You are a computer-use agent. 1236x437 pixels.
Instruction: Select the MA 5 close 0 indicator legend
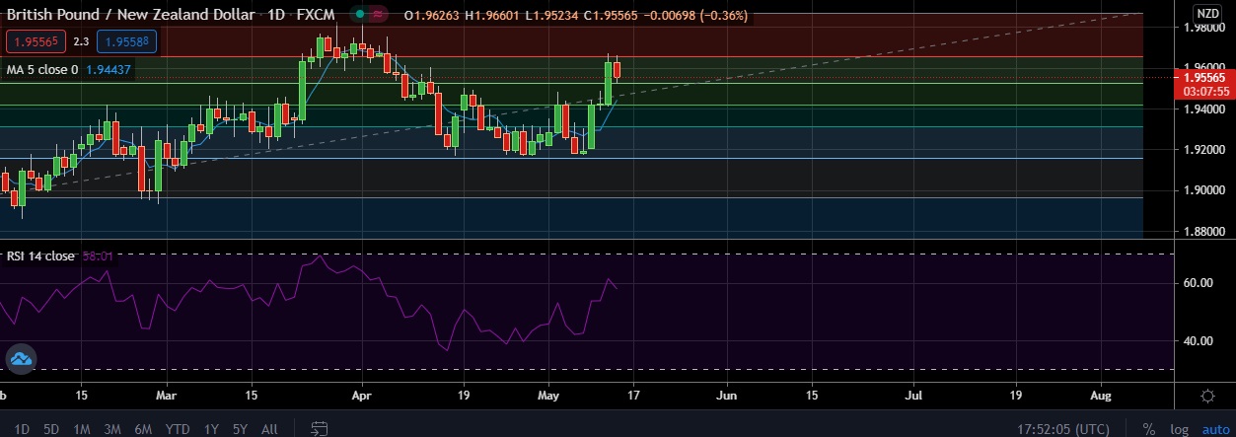point(42,70)
